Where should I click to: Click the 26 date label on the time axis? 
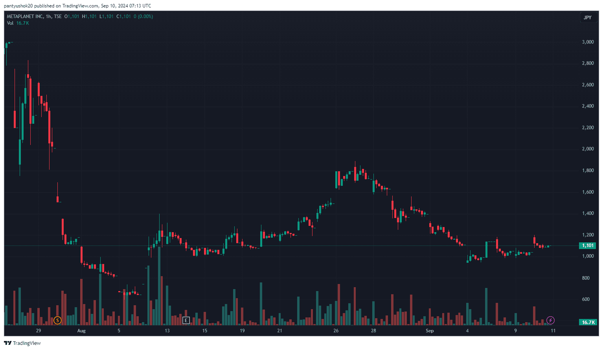336,331
